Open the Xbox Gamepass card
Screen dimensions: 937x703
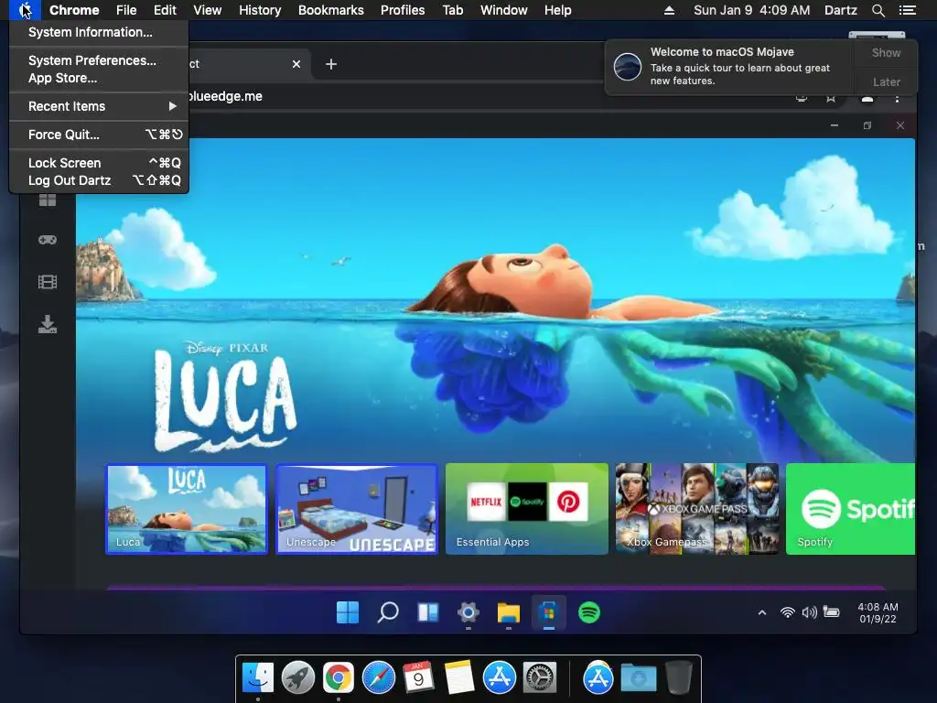tap(696, 509)
